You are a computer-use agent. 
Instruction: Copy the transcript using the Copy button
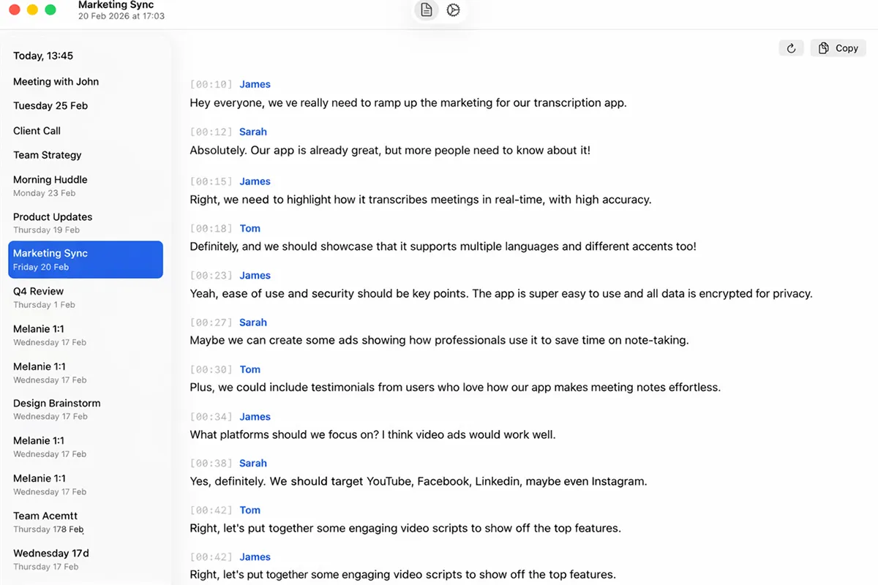[x=838, y=48]
